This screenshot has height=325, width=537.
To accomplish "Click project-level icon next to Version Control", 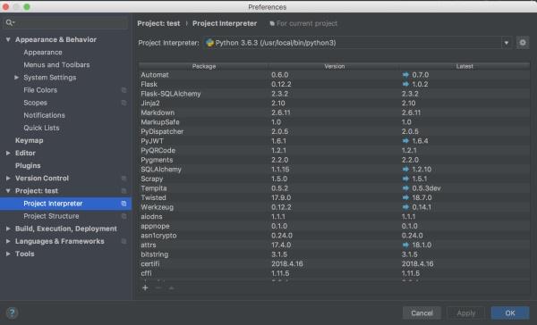I will pyautogui.click(x=124, y=179).
